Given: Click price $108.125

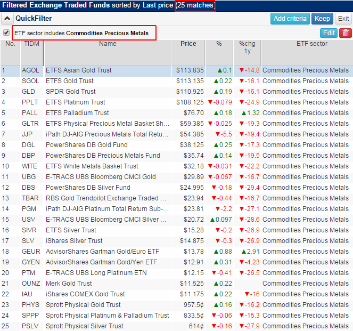Looking at the screenshot, I should click(x=190, y=102).
